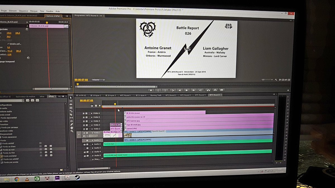Mark In point in Program monitor
Image resolution: width=335 pixels, height=188 pixels.
point(158,90)
